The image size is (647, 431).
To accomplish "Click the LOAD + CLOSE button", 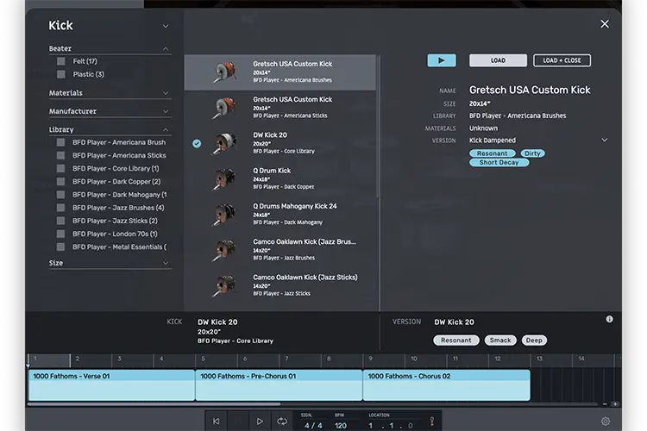I will pos(562,60).
